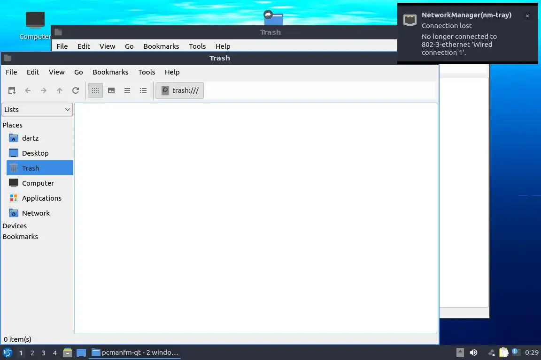
Task: Switch to thumbnail view mode
Action: 111,90
